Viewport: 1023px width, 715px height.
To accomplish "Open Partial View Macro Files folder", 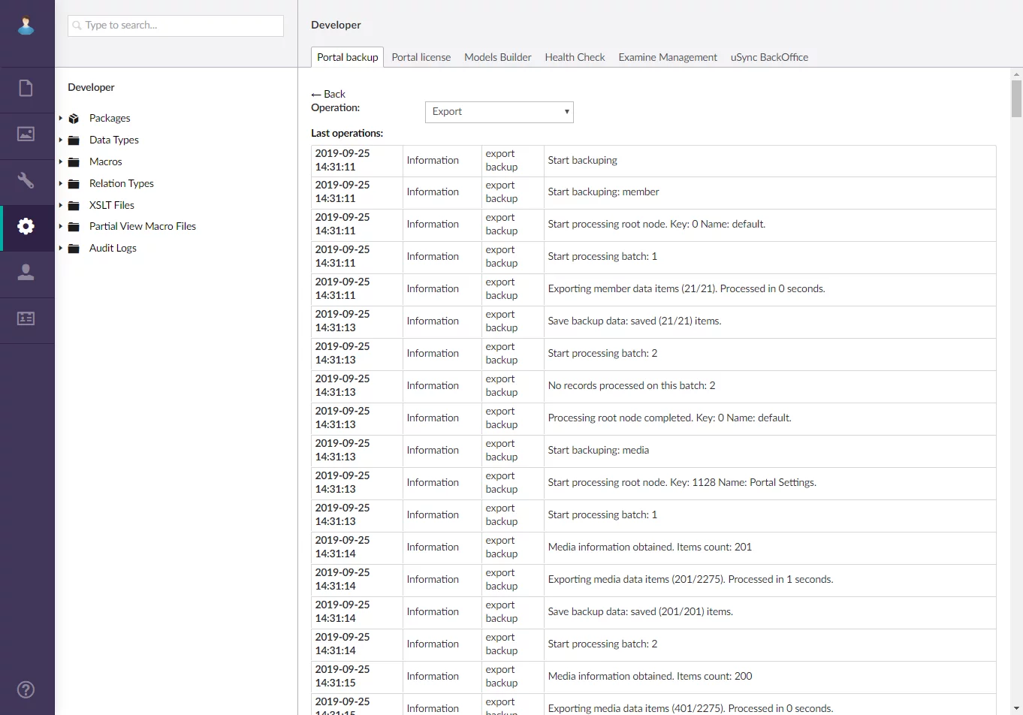I will pos(142,226).
